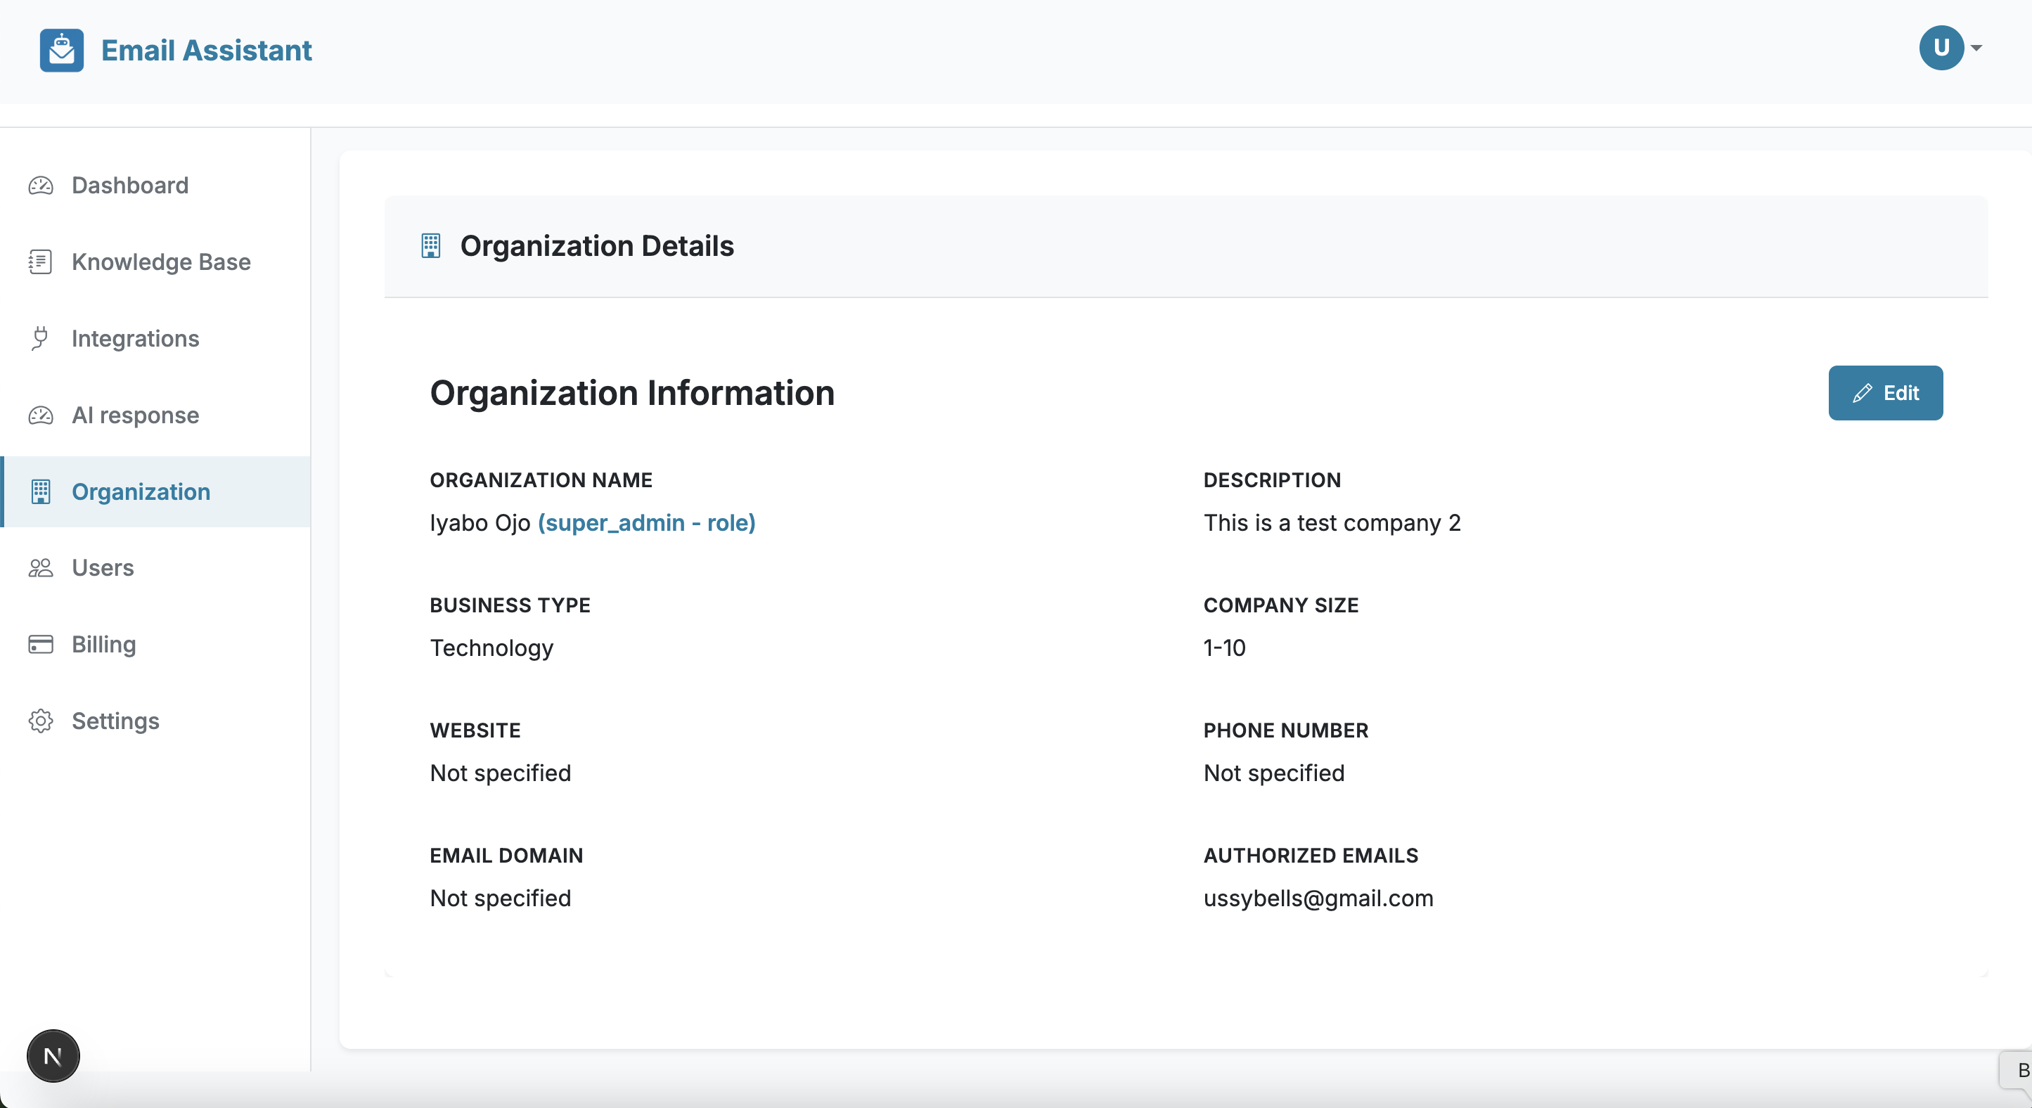This screenshot has height=1108, width=2032.
Task: Click the Edit button for Organization Information
Action: click(x=1885, y=393)
